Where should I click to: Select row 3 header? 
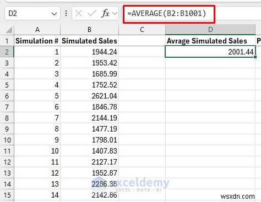pos(7,63)
